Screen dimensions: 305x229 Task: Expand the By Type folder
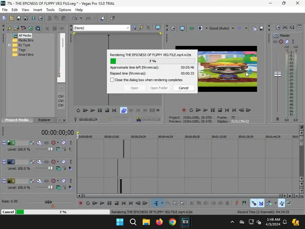point(9,45)
